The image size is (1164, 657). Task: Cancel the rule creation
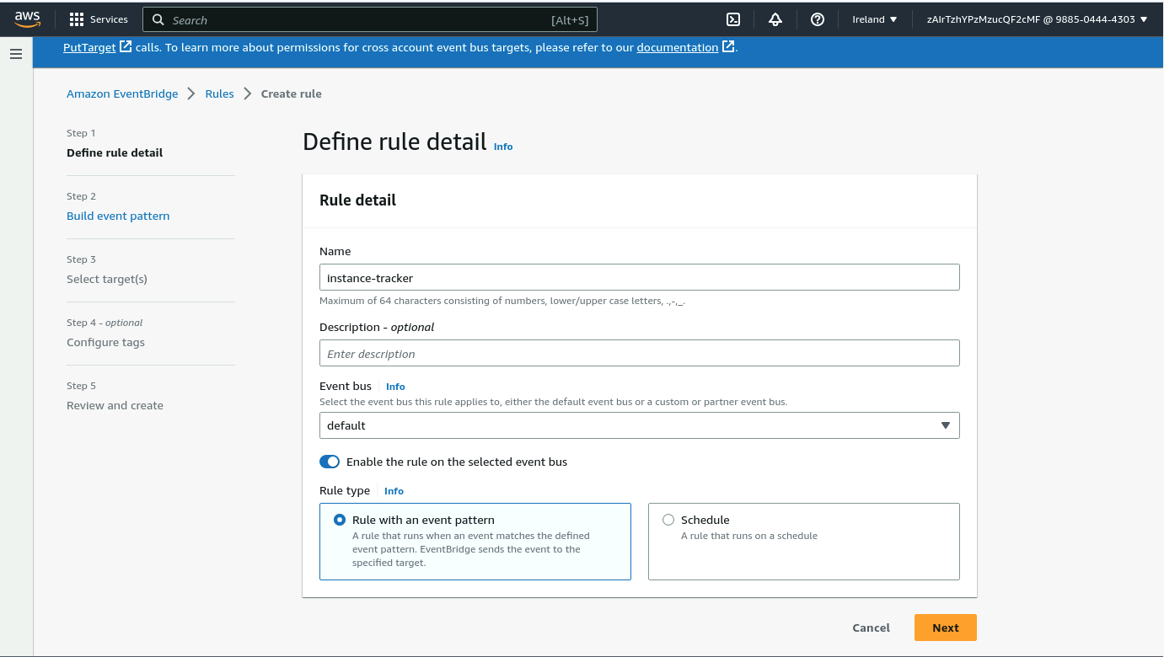click(x=871, y=628)
